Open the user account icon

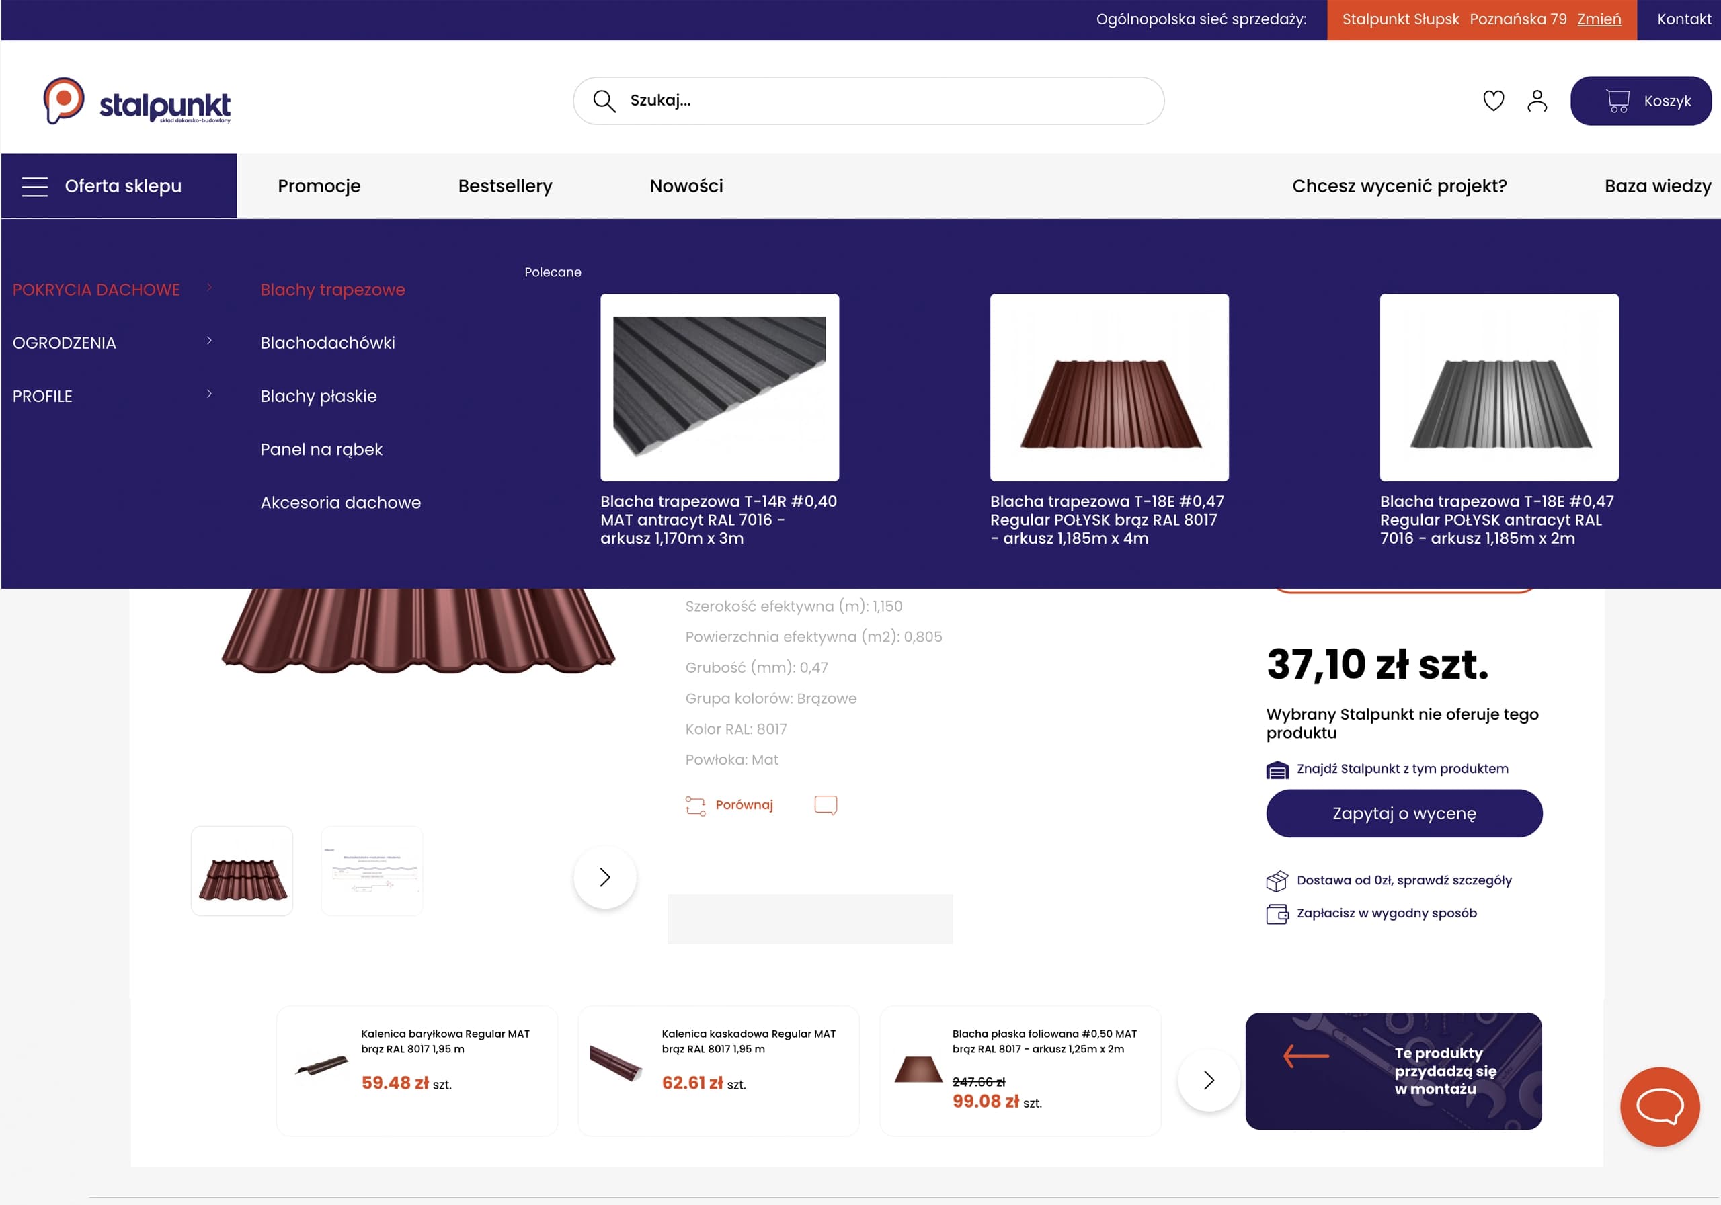tap(1537, 100)
